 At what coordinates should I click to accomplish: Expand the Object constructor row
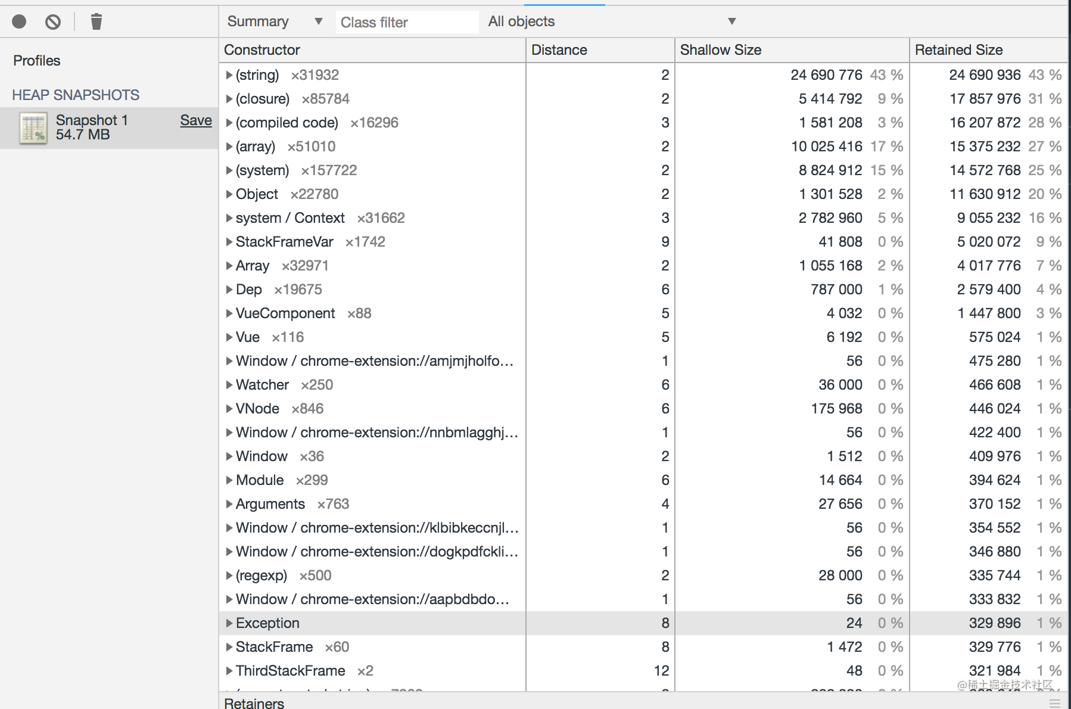[229, 194]
